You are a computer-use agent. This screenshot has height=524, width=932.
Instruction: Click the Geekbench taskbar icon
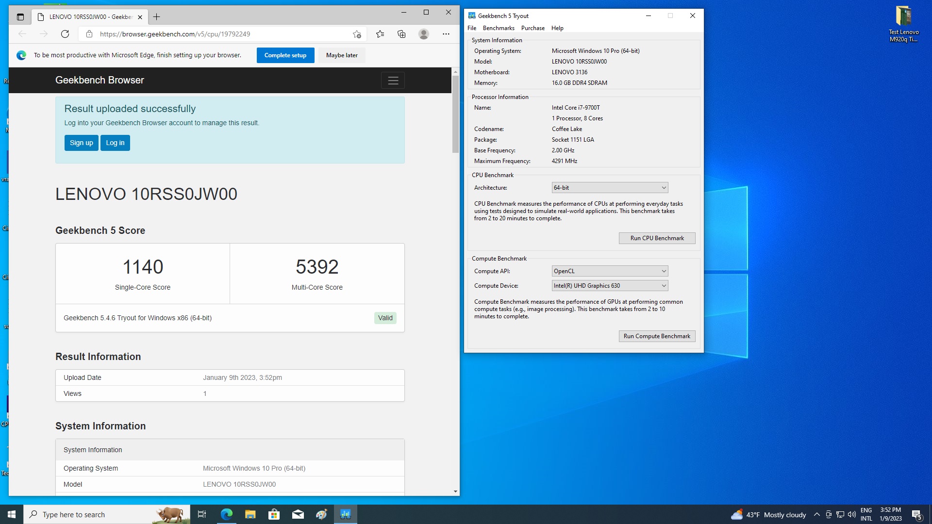point(345,514)
